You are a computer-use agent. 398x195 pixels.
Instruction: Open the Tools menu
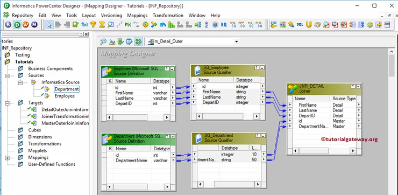tap(72, 15)
